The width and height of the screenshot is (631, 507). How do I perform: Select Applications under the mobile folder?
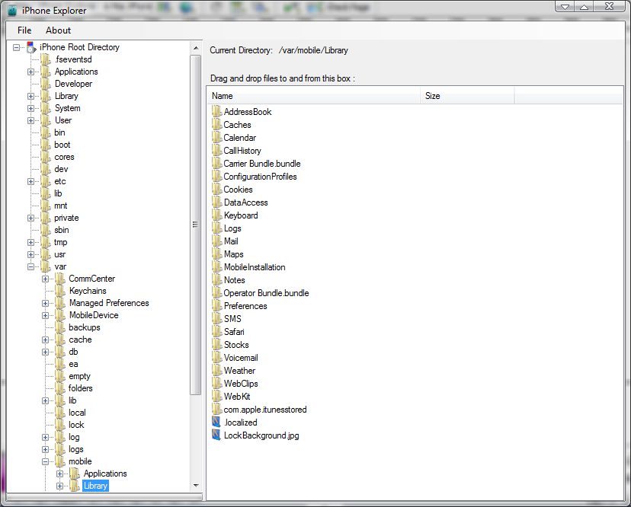105,474
